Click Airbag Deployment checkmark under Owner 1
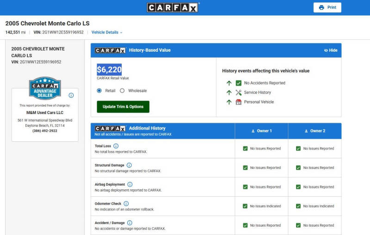370x235 pixels. click(x=245, y=187)
